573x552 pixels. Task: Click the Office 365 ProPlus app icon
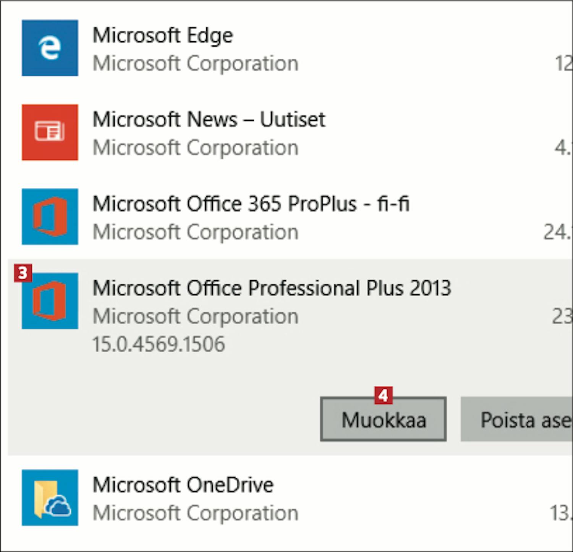tap(50, 216)
